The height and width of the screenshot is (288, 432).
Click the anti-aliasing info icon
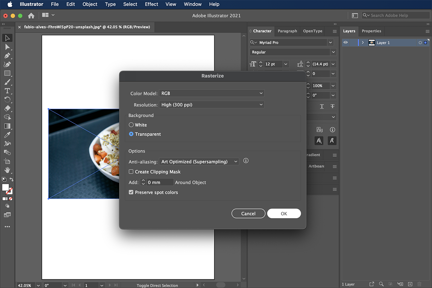point(246,161)
